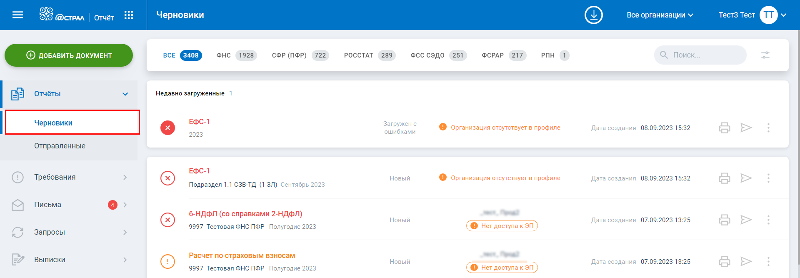Print the recently uploaded ЕФС-1 draft
The image size is (800, 278).
click(724, 128)
